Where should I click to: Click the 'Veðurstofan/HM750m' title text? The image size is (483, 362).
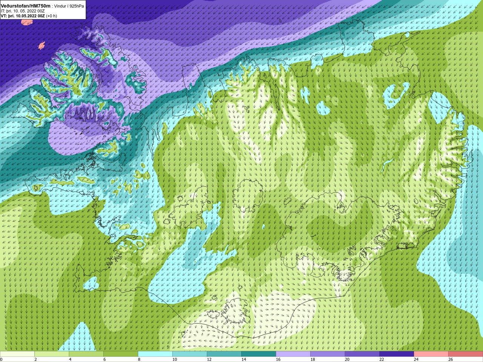tap(26, 6)
